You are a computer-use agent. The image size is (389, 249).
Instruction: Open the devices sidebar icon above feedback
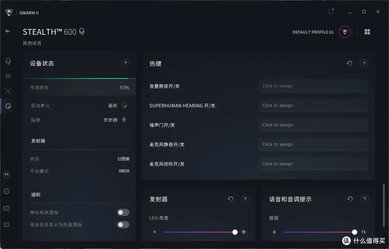click(x=7, y=208)
